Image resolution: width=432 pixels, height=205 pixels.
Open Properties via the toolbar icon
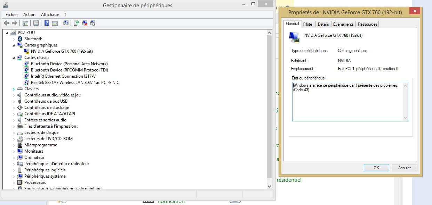(35, 23)
